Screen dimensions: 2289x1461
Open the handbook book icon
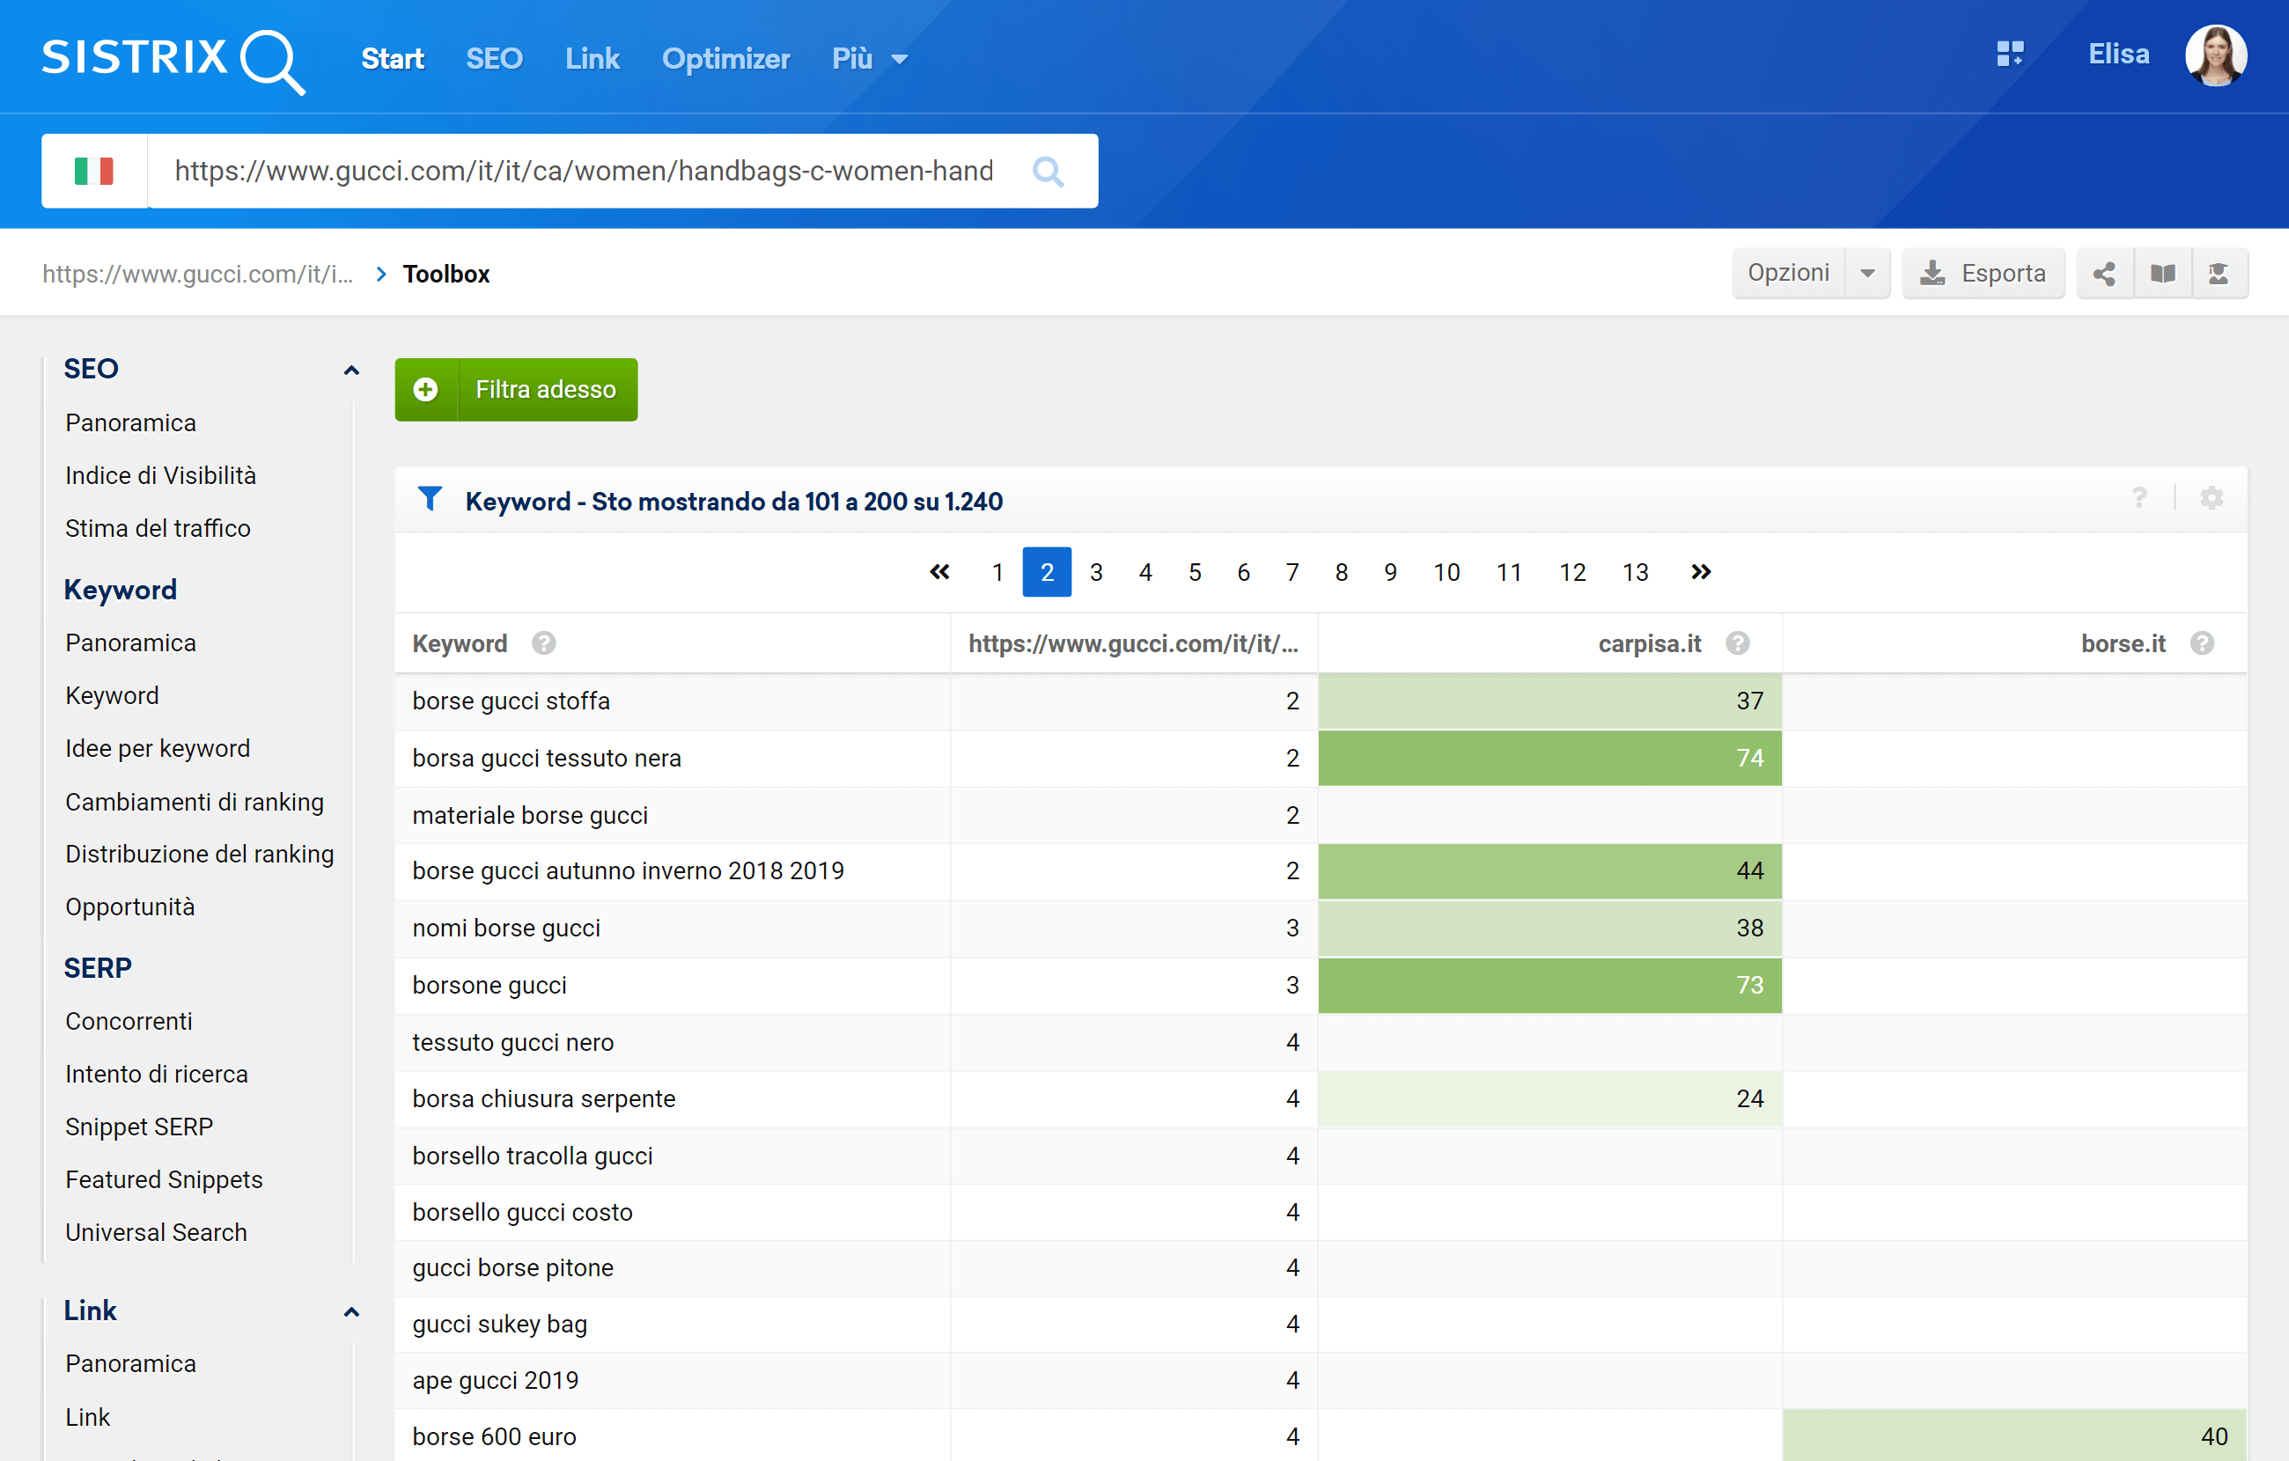2162,274
